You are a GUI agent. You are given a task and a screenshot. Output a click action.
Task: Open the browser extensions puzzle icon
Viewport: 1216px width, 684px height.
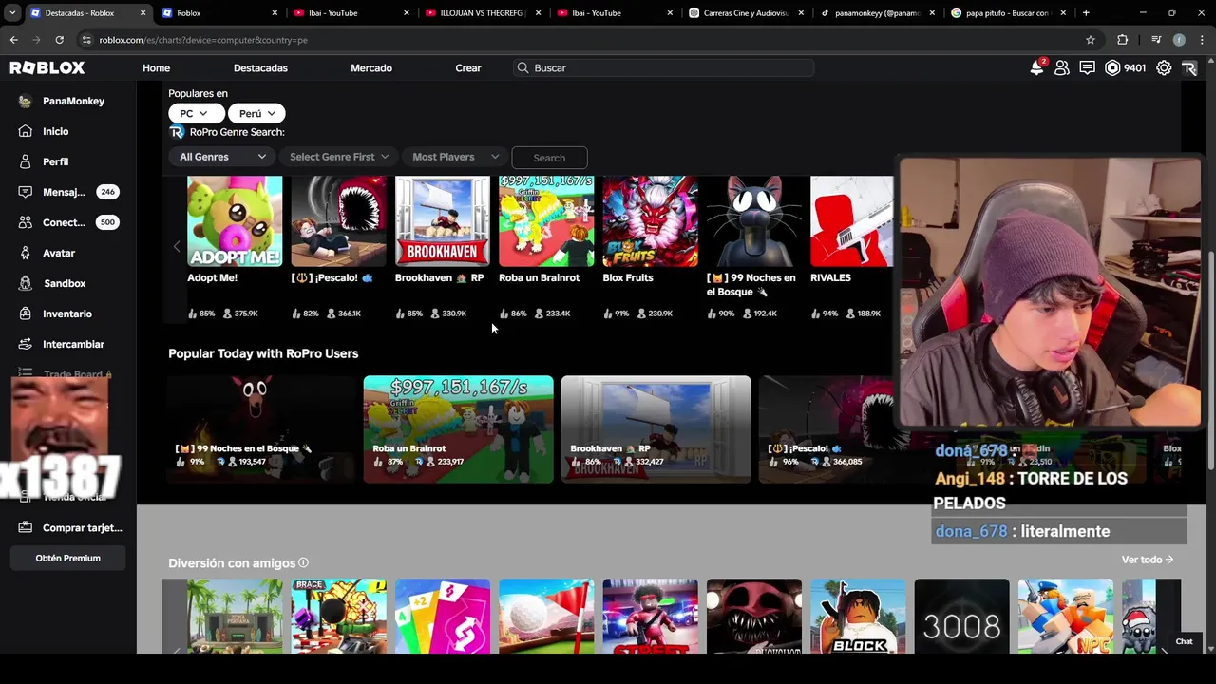tap(1122, 40)
